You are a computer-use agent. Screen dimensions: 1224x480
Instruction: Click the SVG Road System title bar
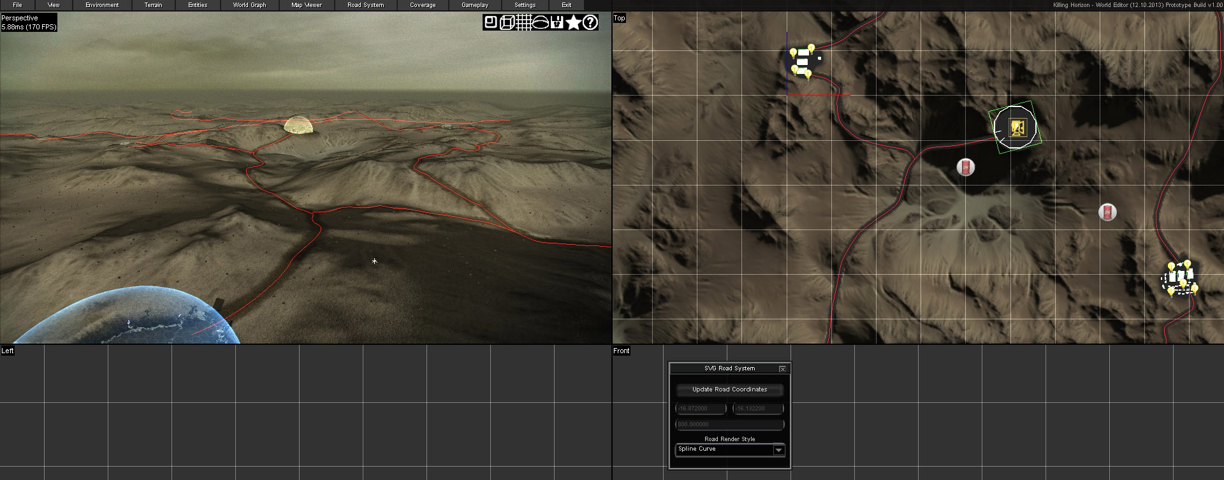click(730, 368)
